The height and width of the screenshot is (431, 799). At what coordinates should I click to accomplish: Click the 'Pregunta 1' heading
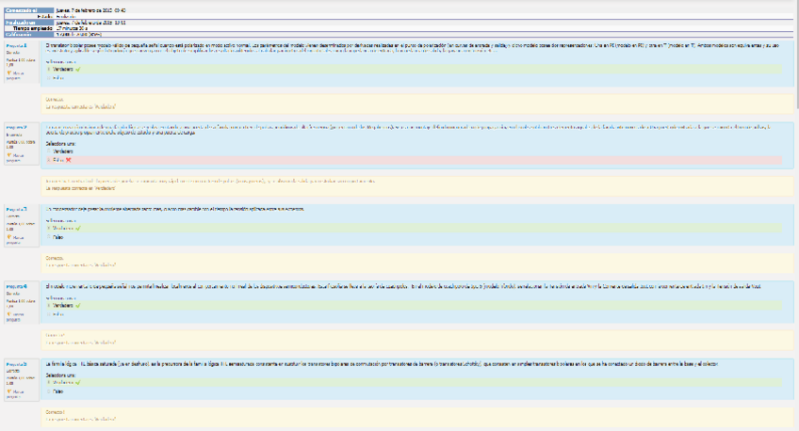click(x=16, y=46)
